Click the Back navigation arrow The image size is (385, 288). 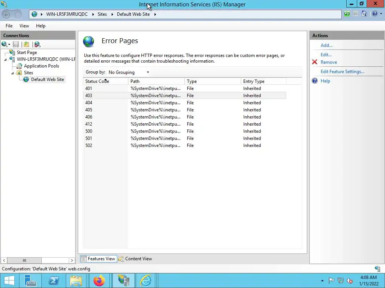pyautogui.click(x=6, y=15)
